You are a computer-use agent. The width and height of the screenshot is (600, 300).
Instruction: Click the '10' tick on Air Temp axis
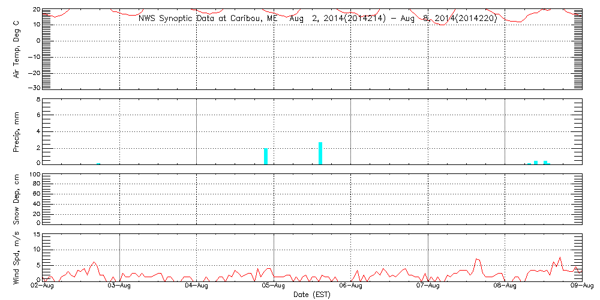click(x=35, y=25)
